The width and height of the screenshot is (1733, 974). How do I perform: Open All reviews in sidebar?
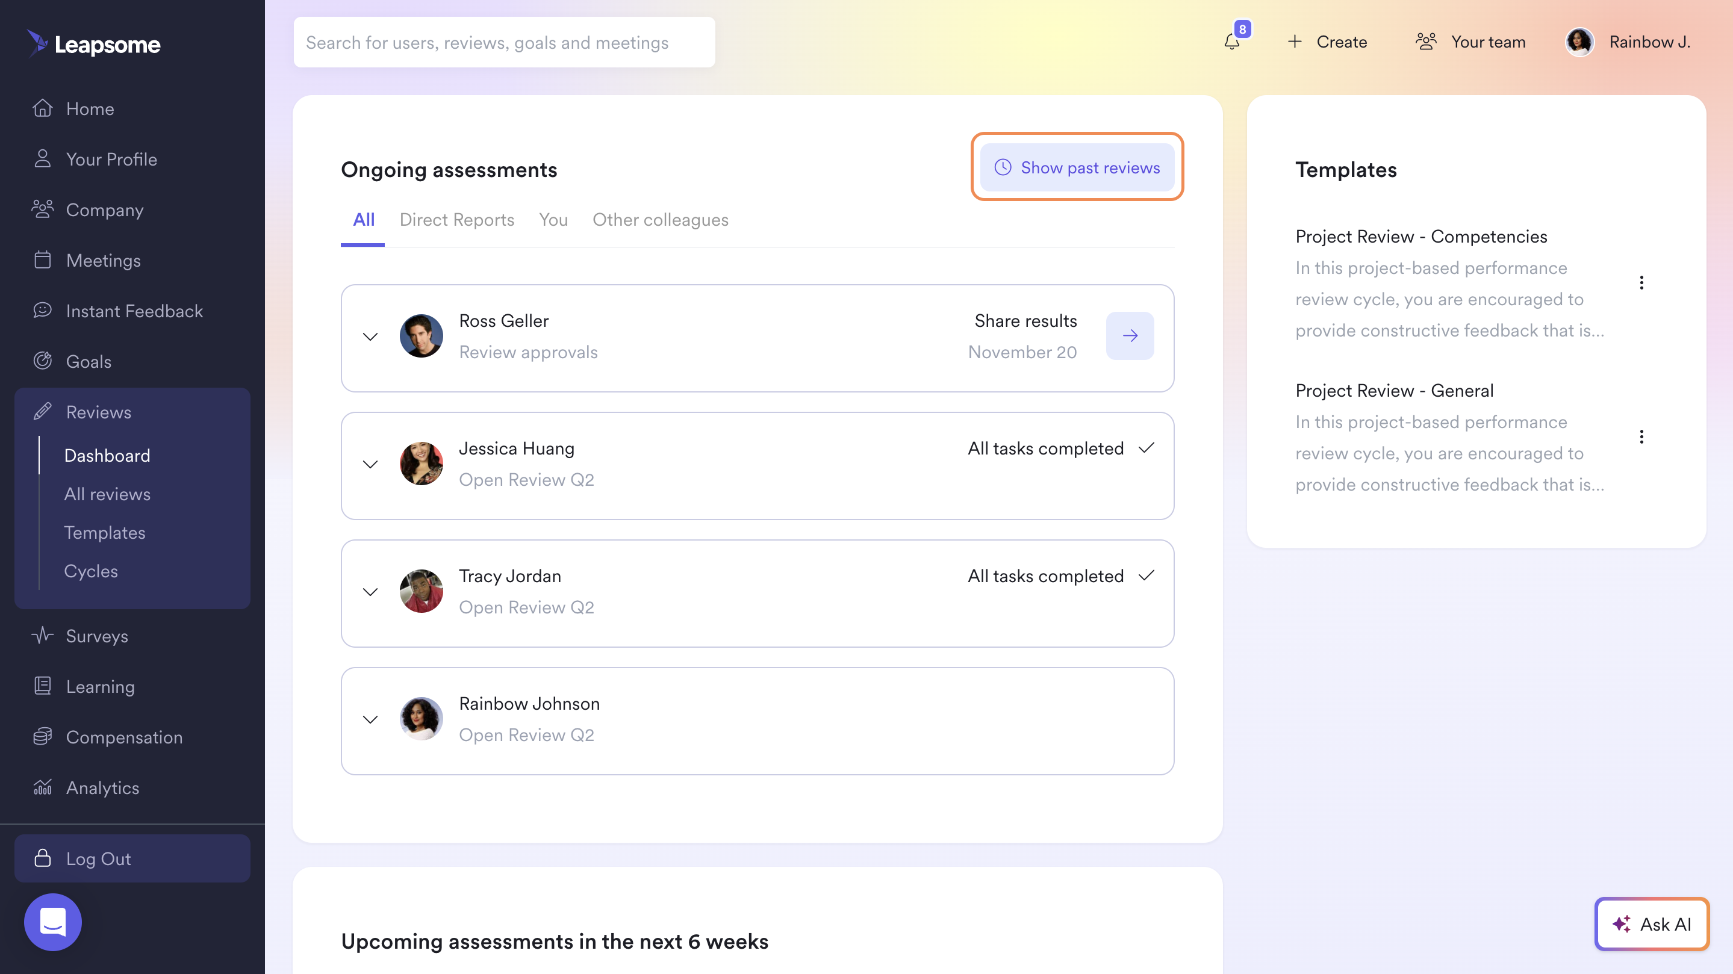107,494
